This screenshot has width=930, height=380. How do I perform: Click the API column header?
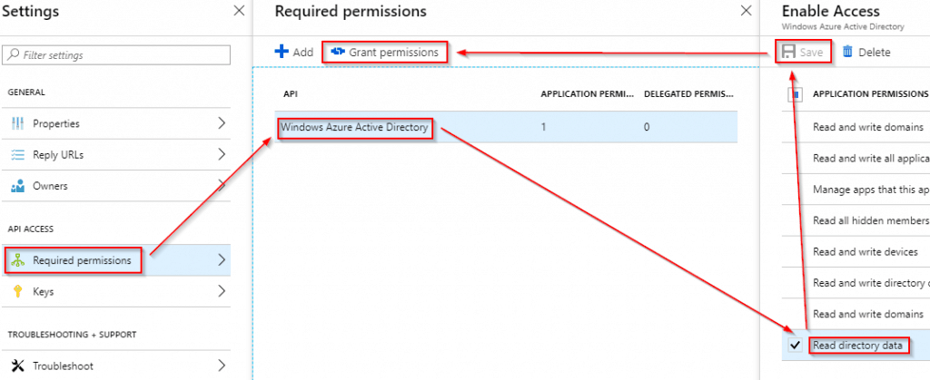tap(290, 93)
